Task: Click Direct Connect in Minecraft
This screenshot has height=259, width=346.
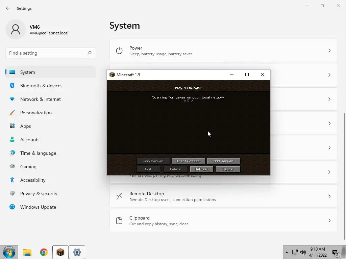Action: [x=189, y=161]
